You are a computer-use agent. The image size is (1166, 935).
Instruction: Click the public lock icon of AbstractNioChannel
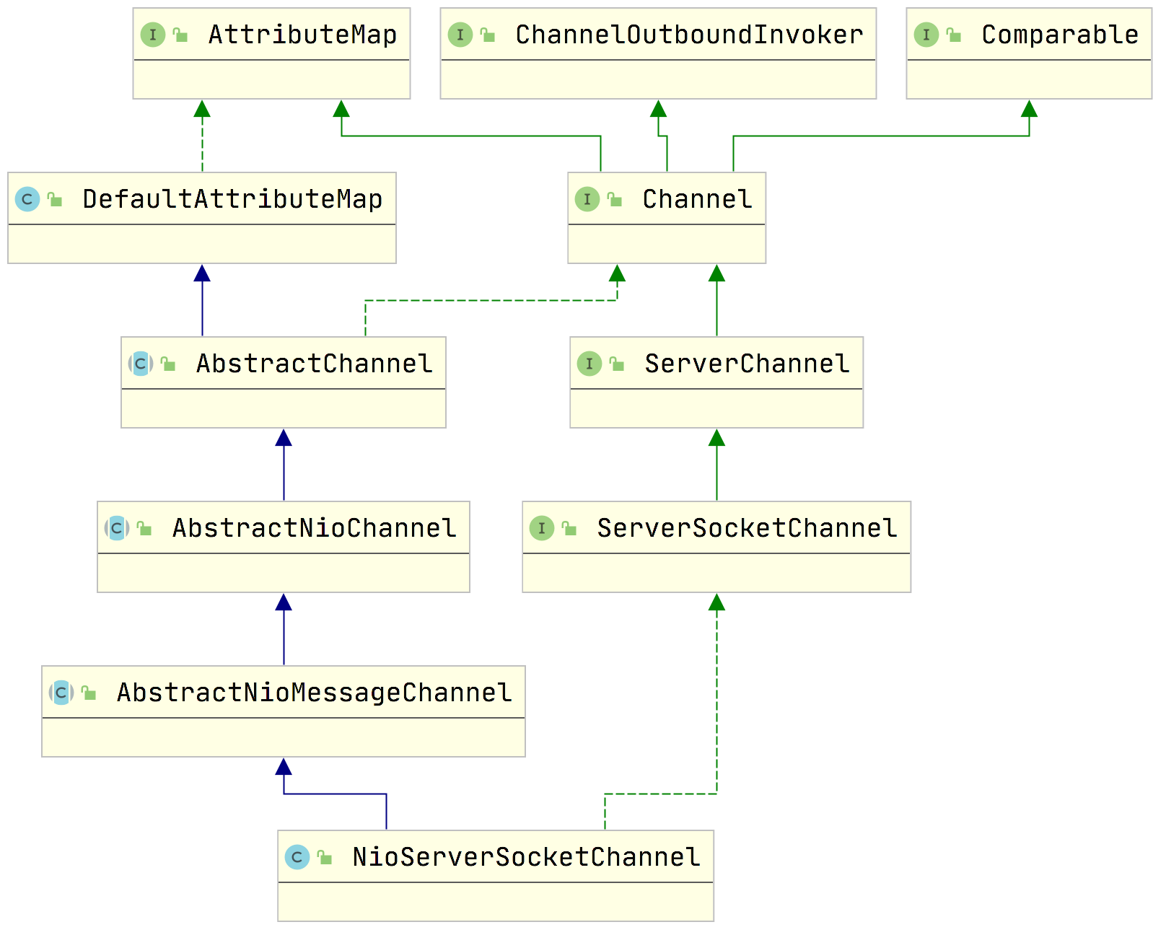pos(144,528)
